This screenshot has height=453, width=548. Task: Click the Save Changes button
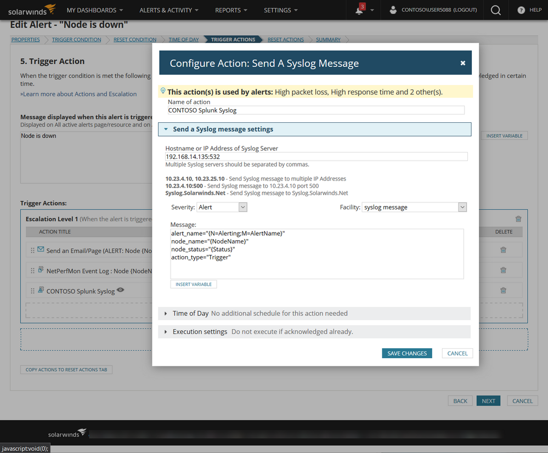[406, 353]
